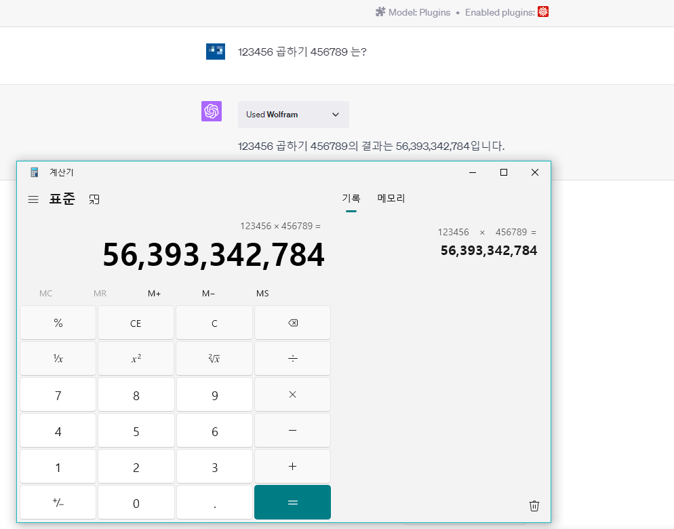Click digit 0 on the keypad
Viewport: 674px width, 529px height.
136,503
